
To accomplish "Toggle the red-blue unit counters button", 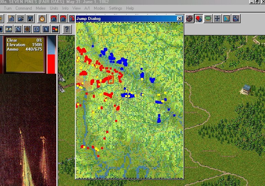I will 199,19.
